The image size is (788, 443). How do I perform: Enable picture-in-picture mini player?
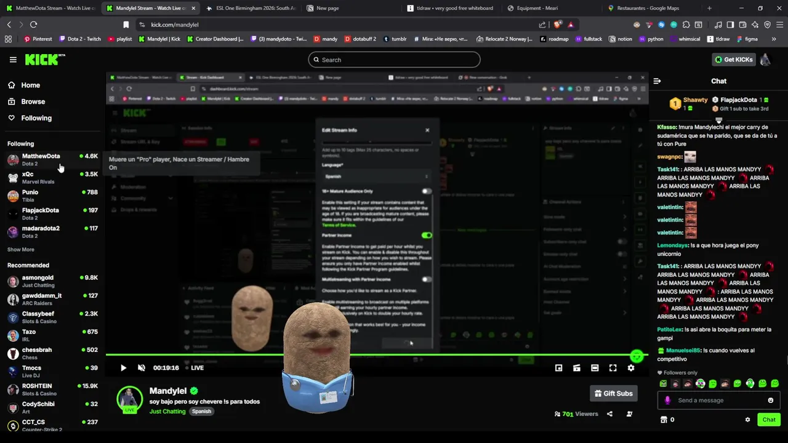(558, 368)
